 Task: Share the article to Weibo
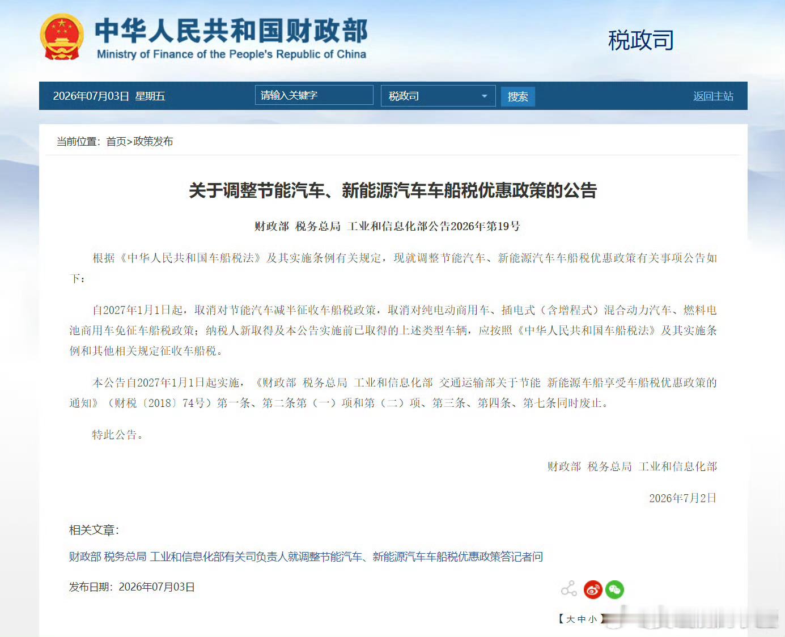tap(593, 589)
